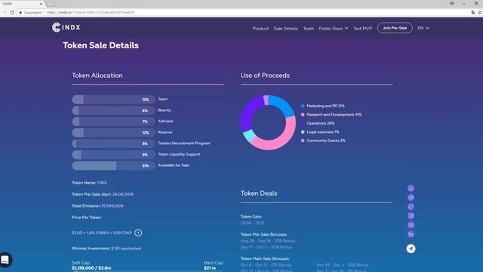The image size is (483, 272).
Task: Go to Sale Details in navigation
Action: (x=285, y=29)
